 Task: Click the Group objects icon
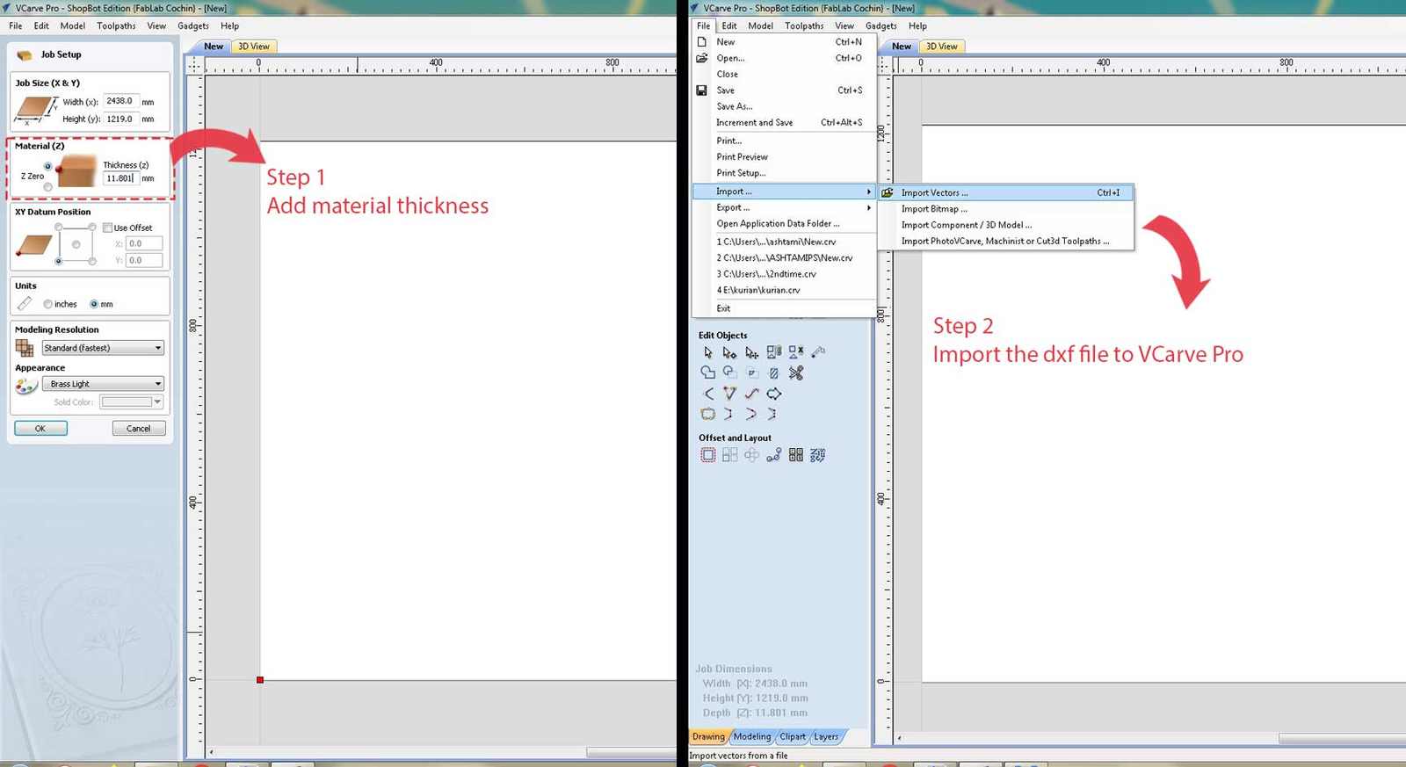[773, 352]
